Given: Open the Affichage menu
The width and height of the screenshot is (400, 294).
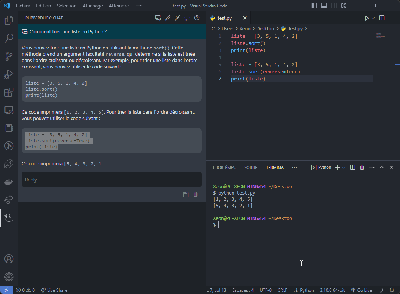Looking at the screenshot, I should [93, 6].
